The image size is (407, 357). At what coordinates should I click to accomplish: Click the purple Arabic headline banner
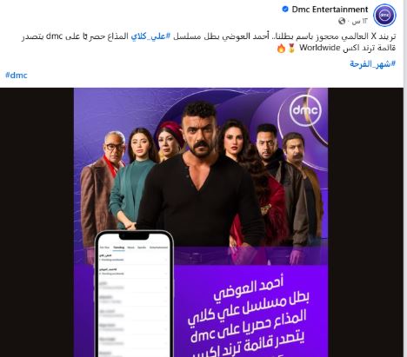coord(250,311)
